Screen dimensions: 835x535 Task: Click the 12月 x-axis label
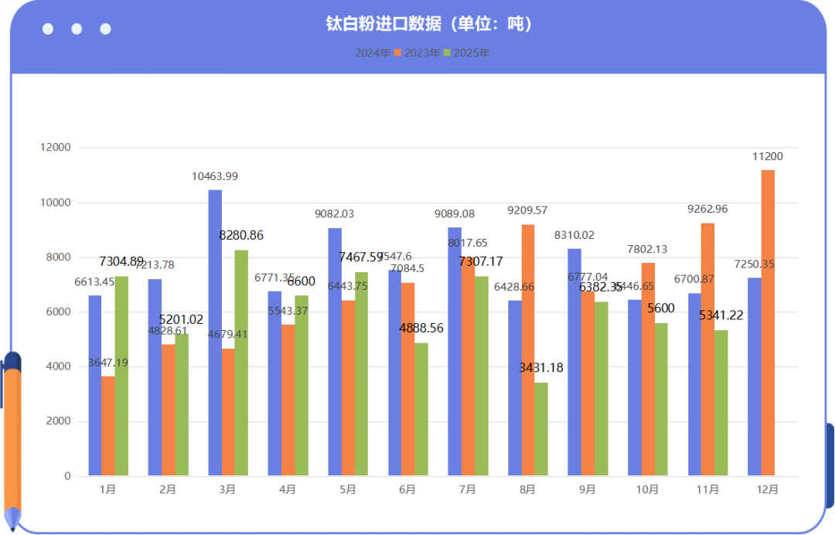(768, 489)
